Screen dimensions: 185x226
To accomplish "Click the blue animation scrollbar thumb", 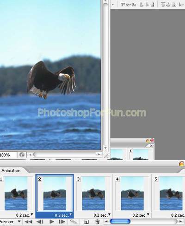I will [x=120, y=221].
